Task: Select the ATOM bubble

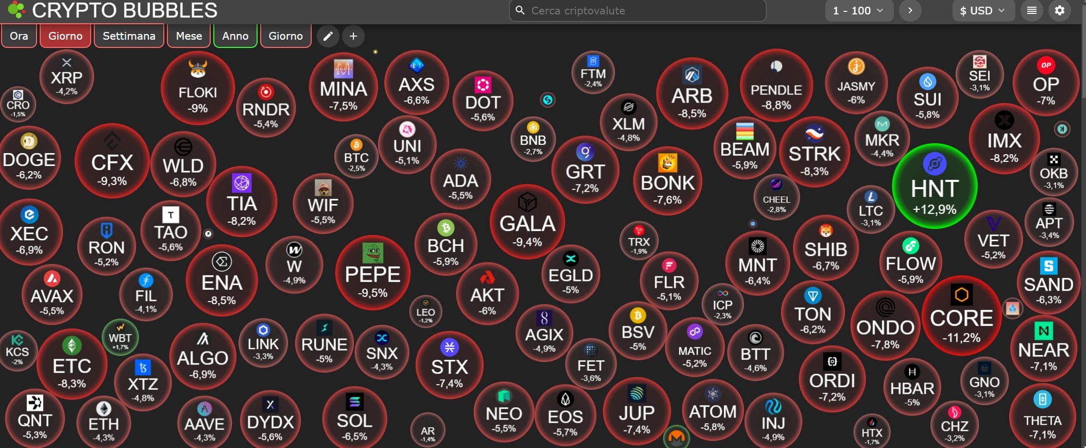Action: tap(713, 410)
